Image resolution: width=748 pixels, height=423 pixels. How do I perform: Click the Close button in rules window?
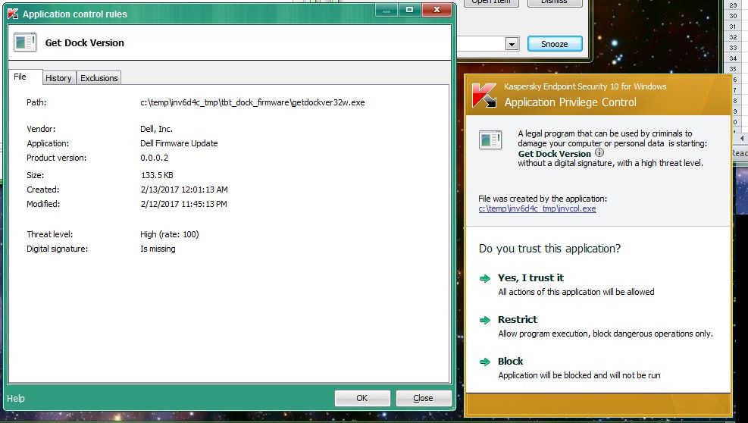pos(423,398)
